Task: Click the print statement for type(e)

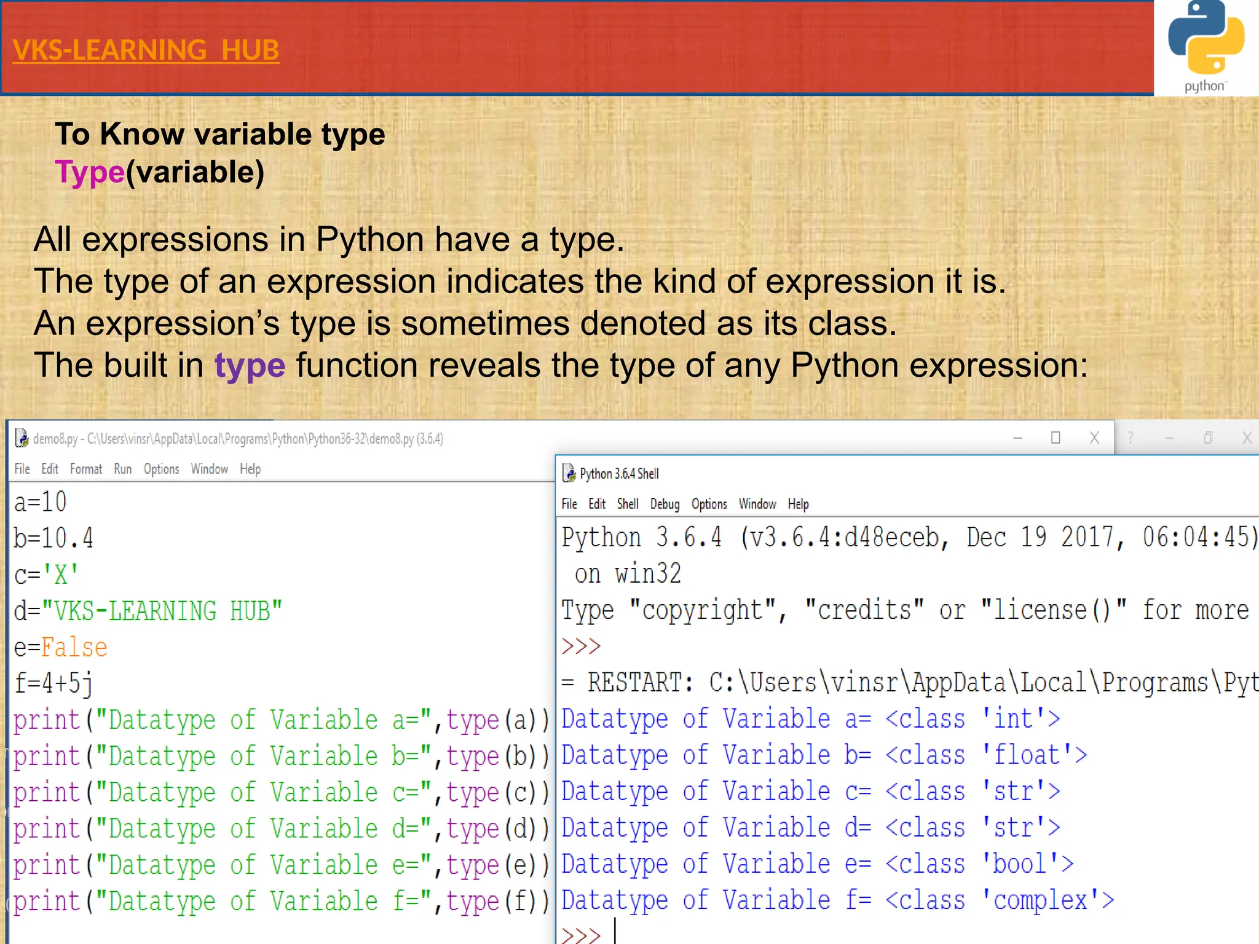Action: [x=281, y=865]
